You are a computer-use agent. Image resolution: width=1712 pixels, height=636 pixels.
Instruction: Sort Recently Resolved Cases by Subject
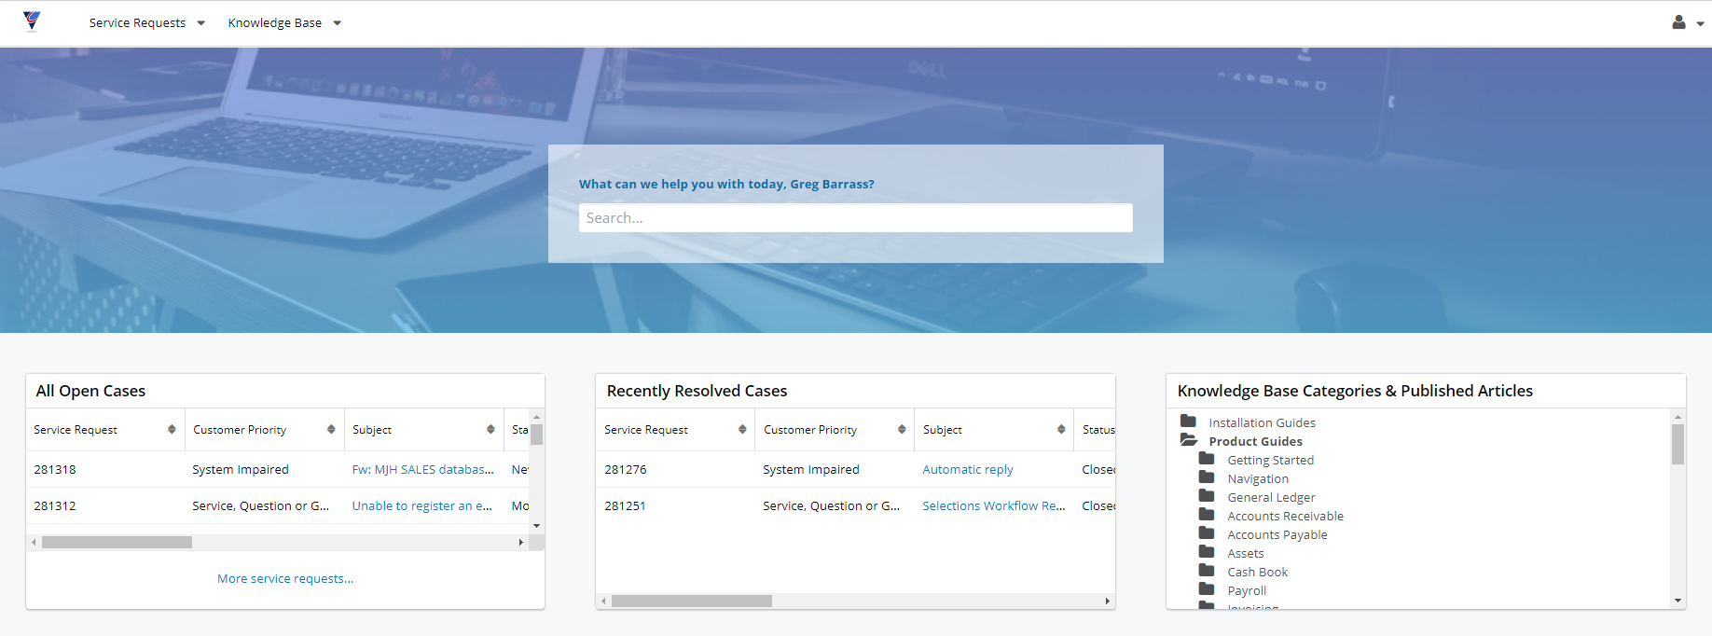click(1061, 430)
